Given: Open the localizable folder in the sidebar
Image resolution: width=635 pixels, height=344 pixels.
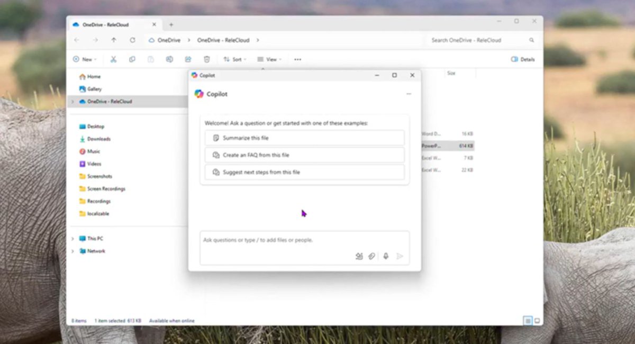Looking at the screenshot, I should 94,213.
